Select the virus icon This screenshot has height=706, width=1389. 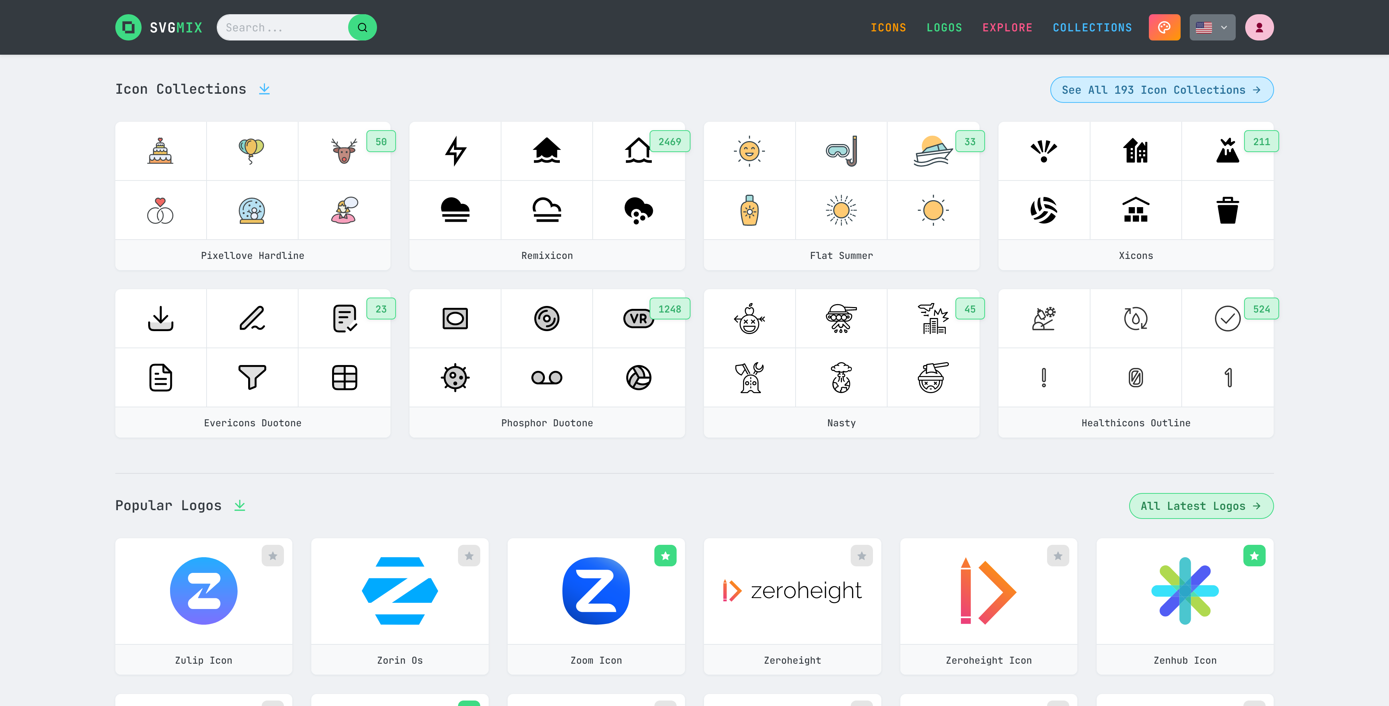pos(455,377)
